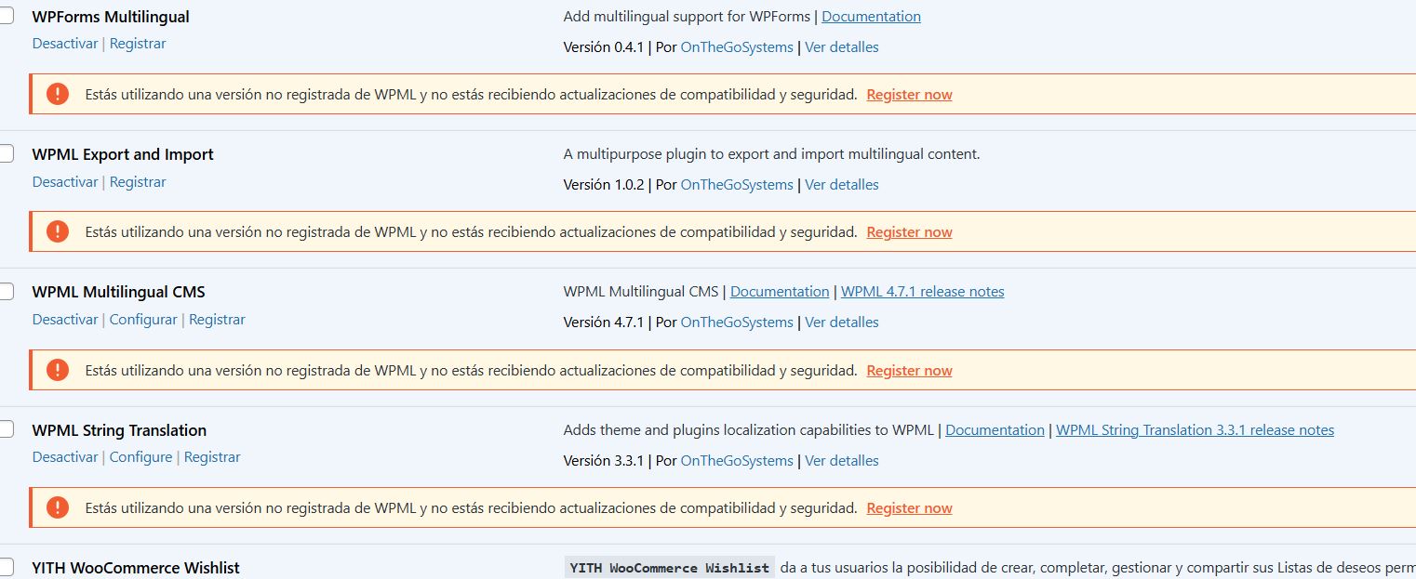Viewport: 1416px width, 579px height.
Task: Click the Versión 1.0.2 text
Action: (604, 185)
